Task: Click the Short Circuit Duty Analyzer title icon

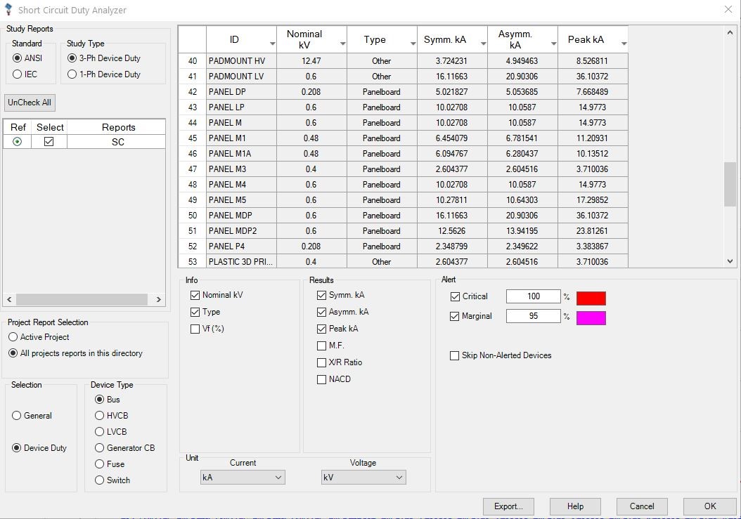Action: tap(8, 9)
